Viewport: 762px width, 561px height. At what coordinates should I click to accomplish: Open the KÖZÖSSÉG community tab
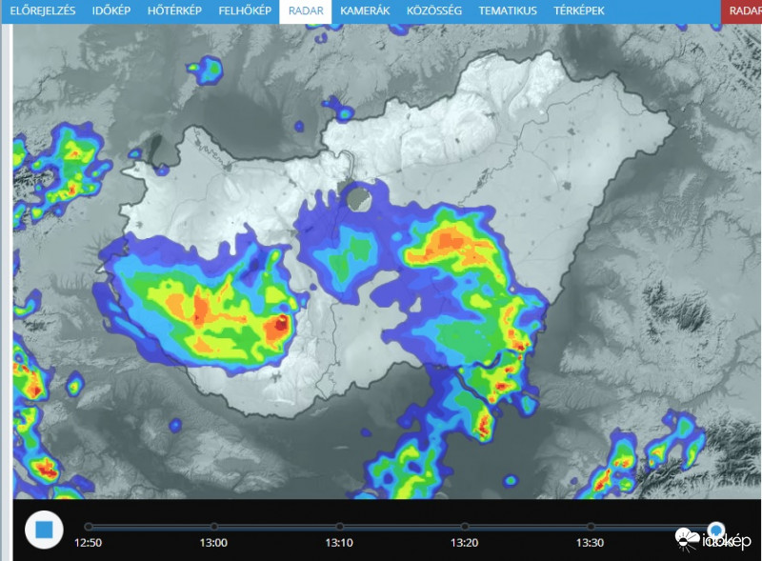[434, 11]
